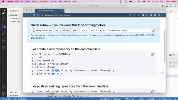This screenshot has width=178, height=100.
Task: Click repository URL input field
Action: [115, 30]
